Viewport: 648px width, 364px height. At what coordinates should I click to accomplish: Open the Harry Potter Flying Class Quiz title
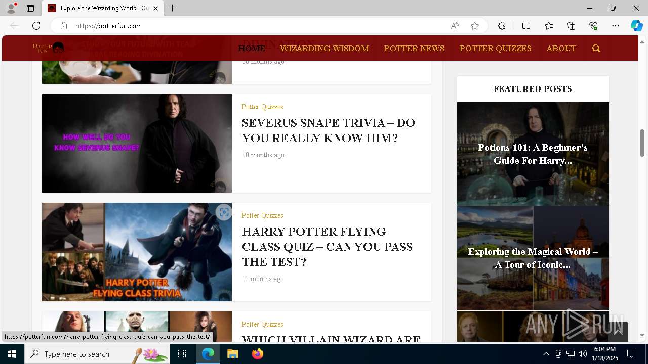(327, 247)
